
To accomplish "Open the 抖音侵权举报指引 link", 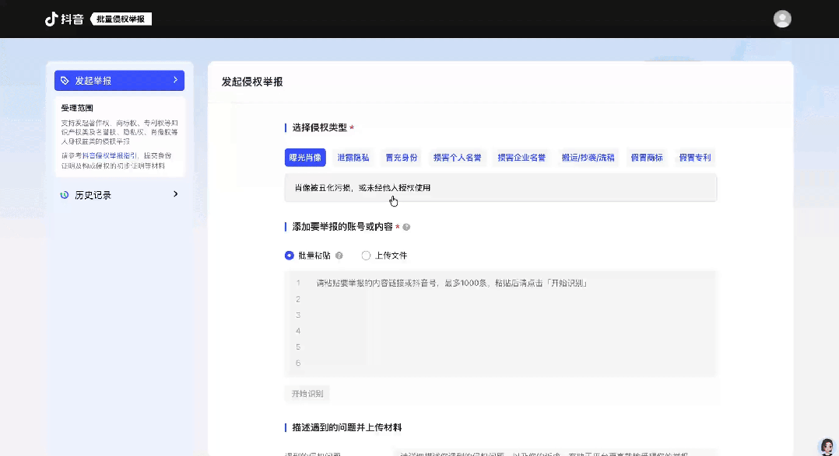I will coord(112,155).
